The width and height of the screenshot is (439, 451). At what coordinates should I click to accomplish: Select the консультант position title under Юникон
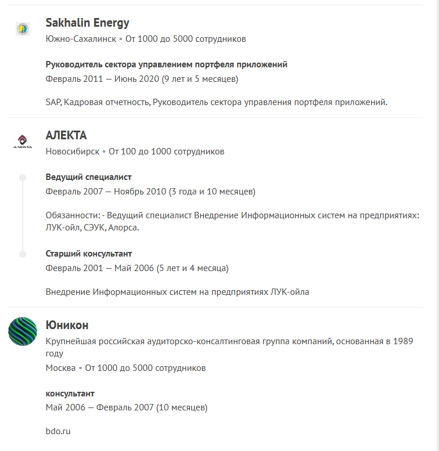click(x=70, y=394)
